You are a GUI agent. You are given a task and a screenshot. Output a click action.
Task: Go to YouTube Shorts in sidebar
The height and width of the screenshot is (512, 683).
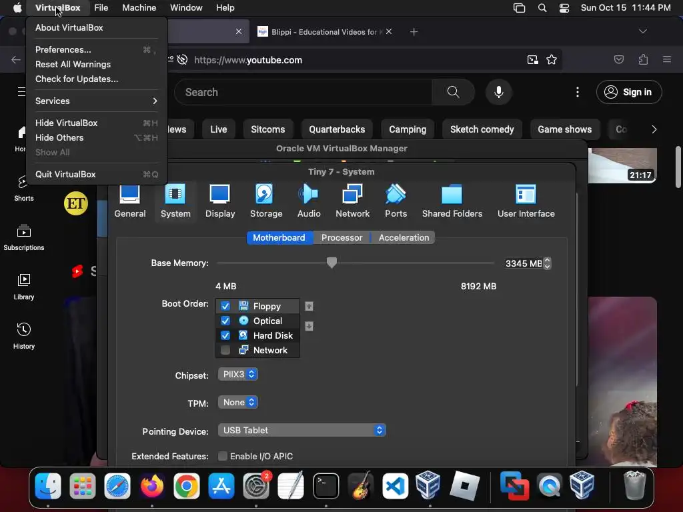23,189
